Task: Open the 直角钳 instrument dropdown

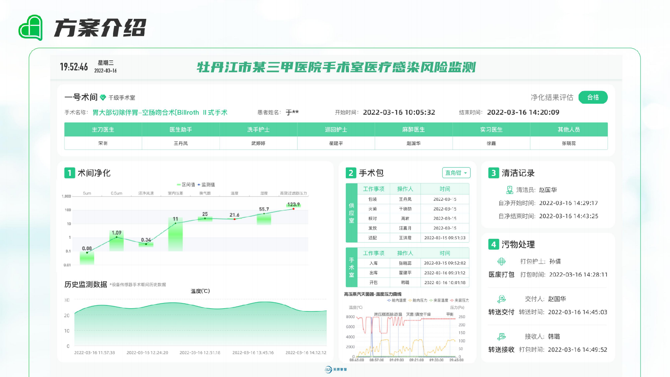Action: [x=456, y=173]
